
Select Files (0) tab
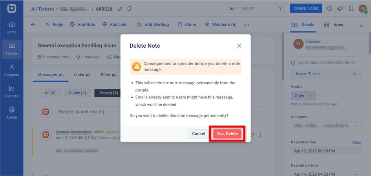109,75
